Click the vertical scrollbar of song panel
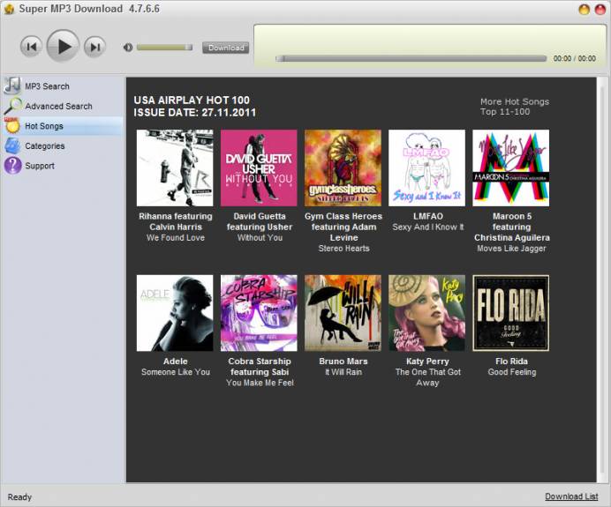Viewport: 611px width, 507px height. click(x=603, y=280)
